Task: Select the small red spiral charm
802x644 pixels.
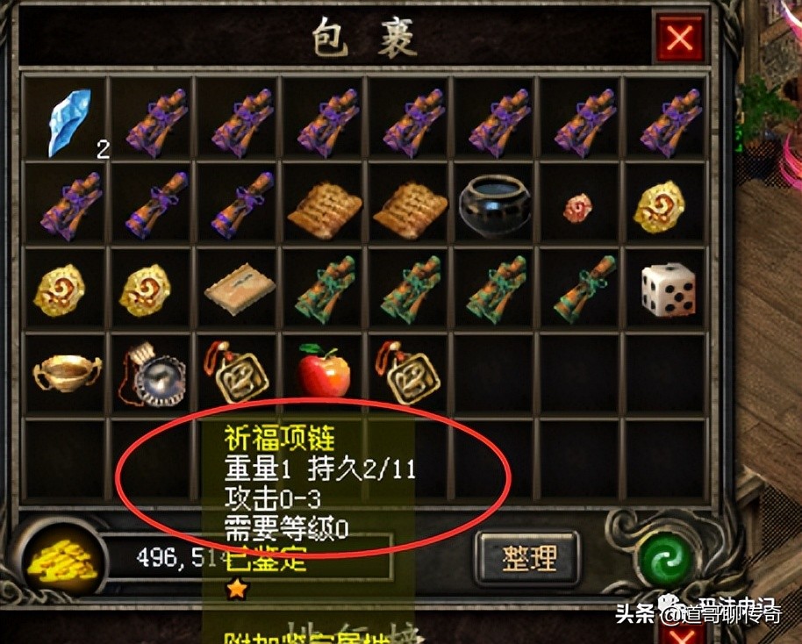Action: pos(579,208)
